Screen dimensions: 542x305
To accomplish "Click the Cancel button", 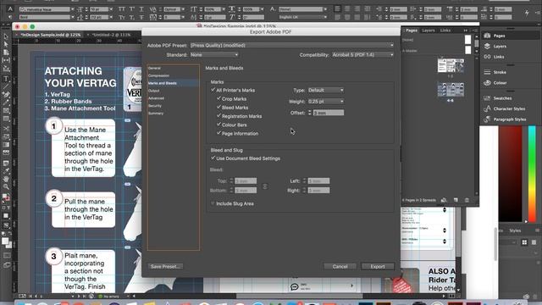I will [x=340, y=267].
